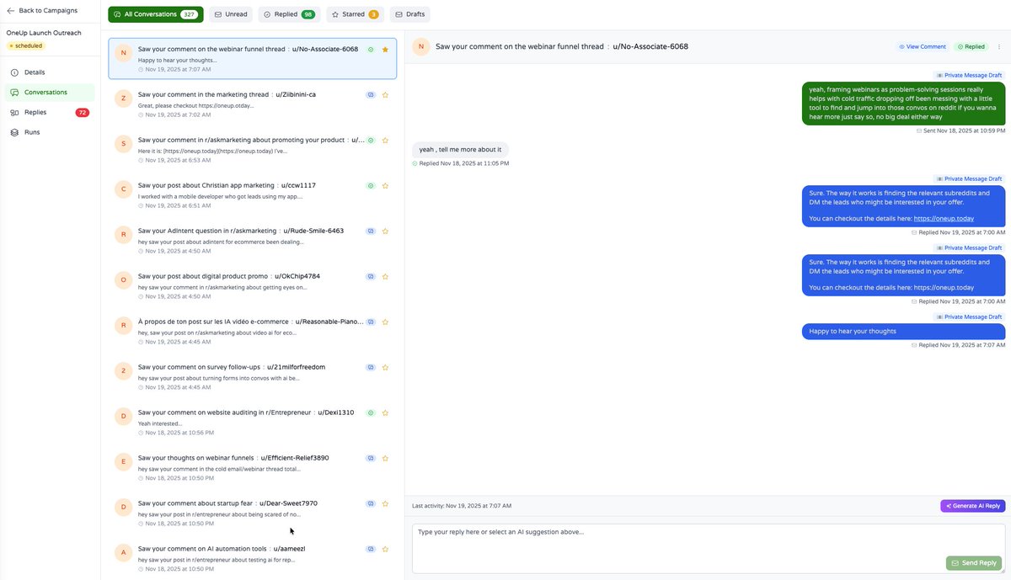This screenshot has height=580, width=1011.
Task: Click the Replies icon in sidebar
Action: (x=14, y=113)
